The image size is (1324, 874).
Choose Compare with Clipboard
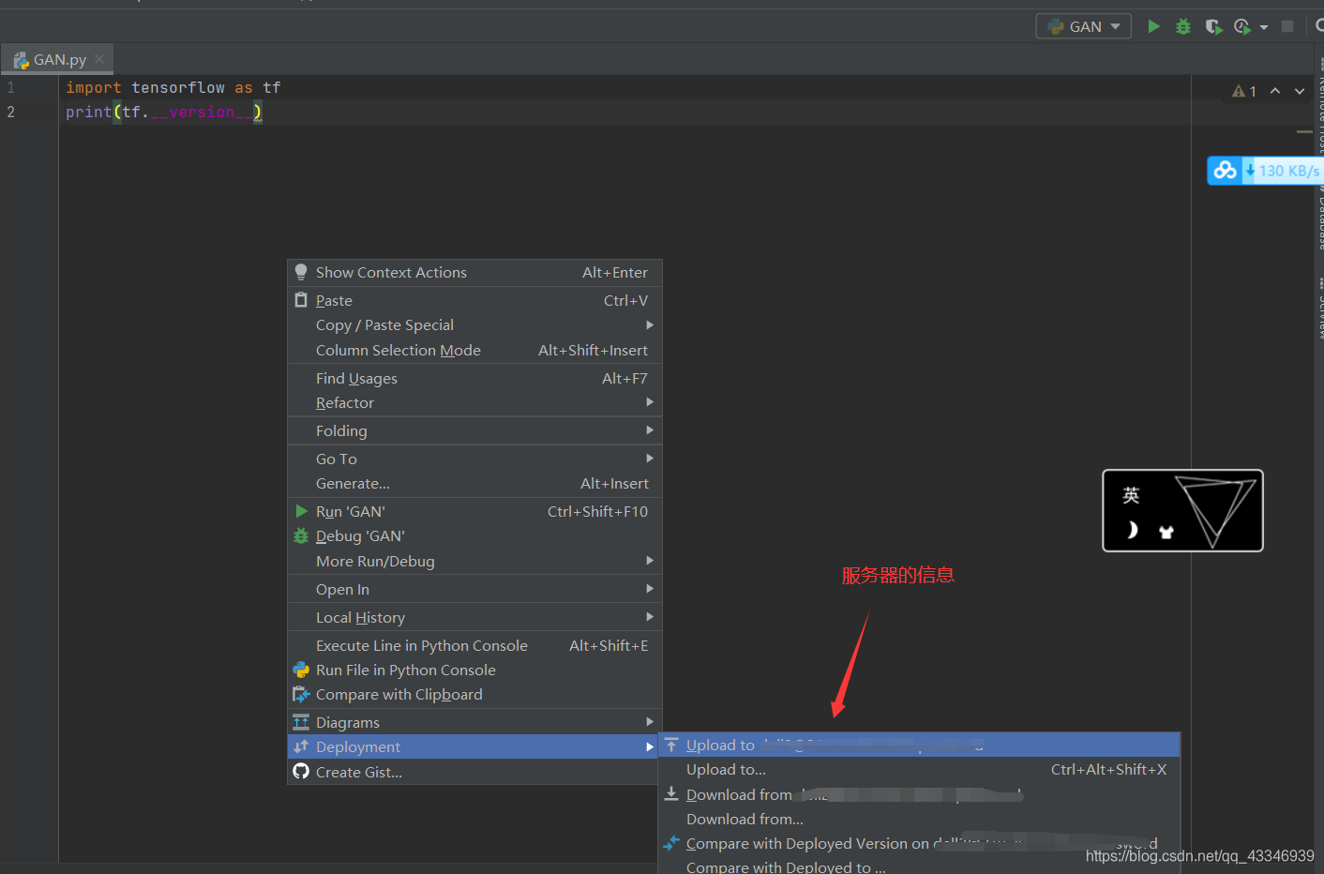(x=474, y=694)
